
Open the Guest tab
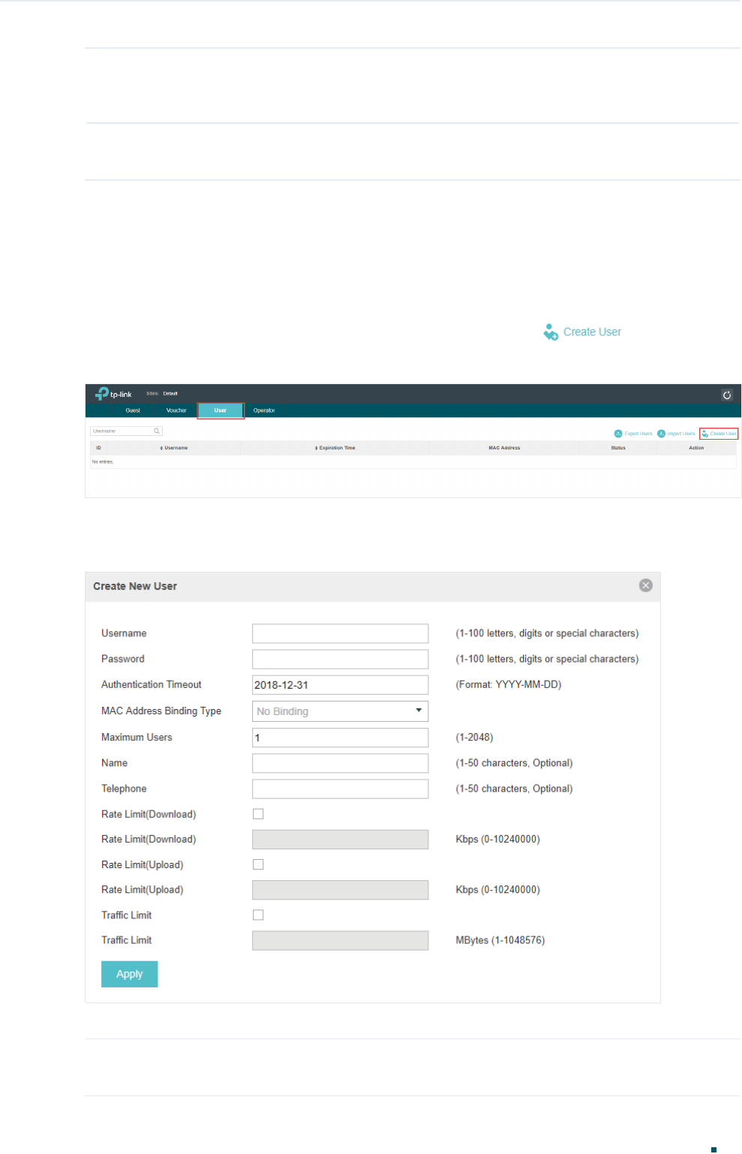(x=133, y=410)
